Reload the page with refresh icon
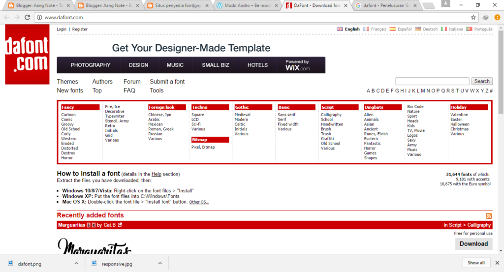504x272 pixels. [28, 17]
